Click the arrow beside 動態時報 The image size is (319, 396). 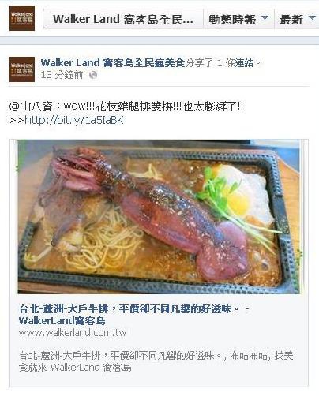click(265, 18)
